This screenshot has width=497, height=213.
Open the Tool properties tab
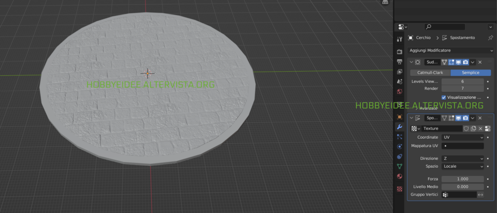[x=399, y=39]
